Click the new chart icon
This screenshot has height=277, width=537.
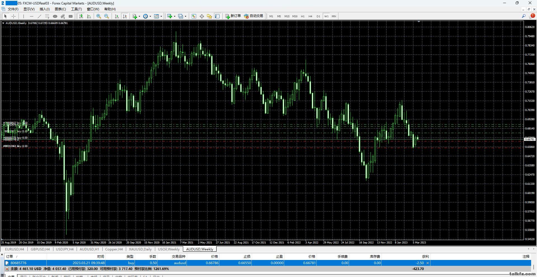[169, 16]
